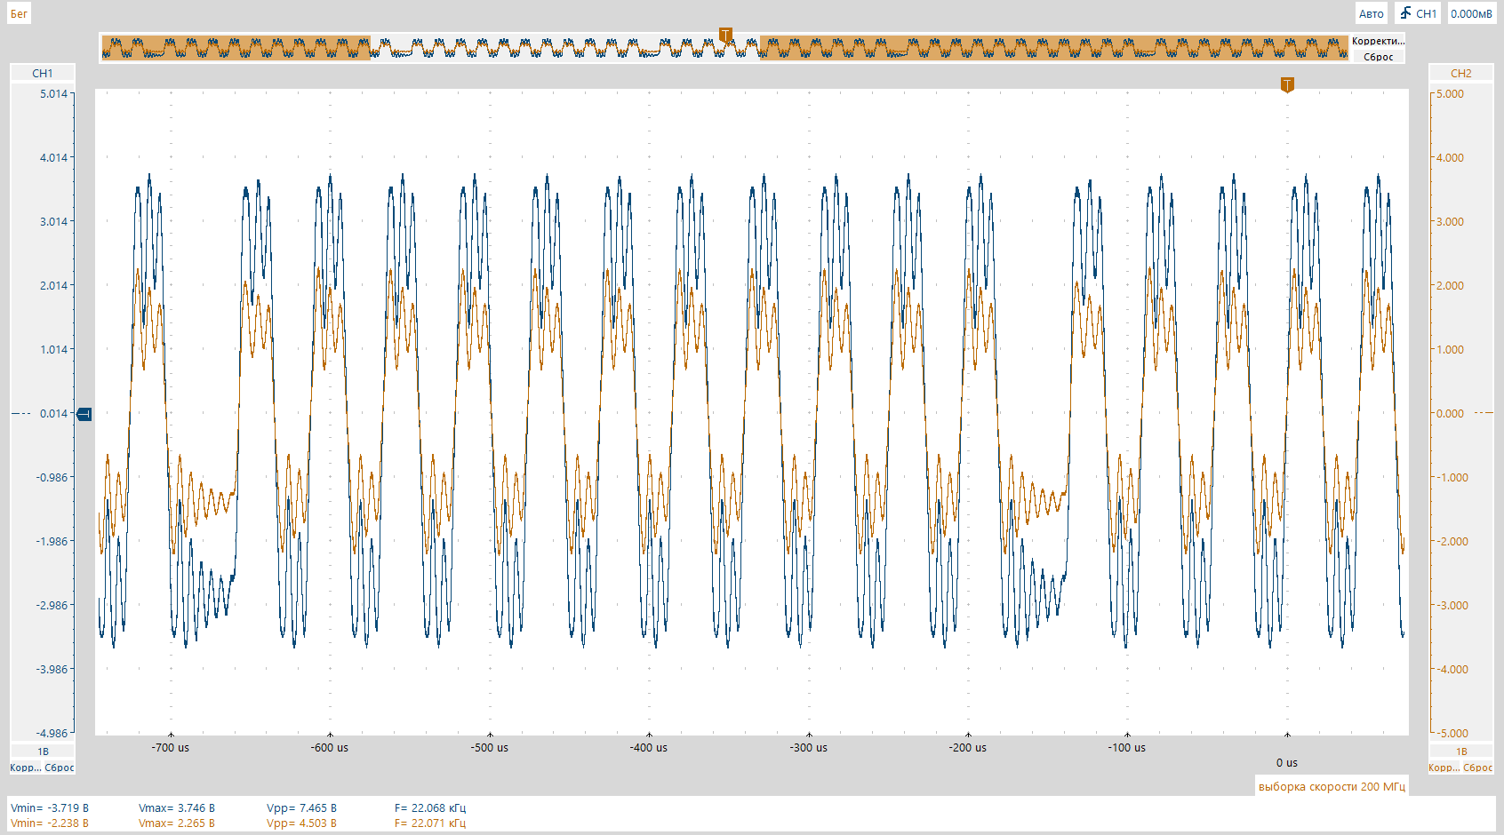Click the -500 us time axis label
1504x835 pixels.
click(490, 747)
